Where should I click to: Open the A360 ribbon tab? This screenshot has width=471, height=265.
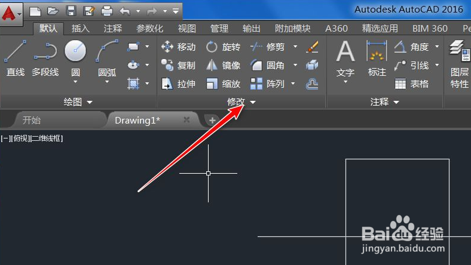click(x=337, y=29)
